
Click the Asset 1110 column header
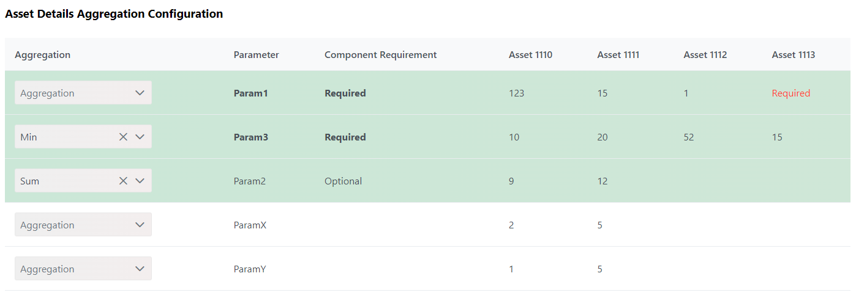[x=530, y=55]
